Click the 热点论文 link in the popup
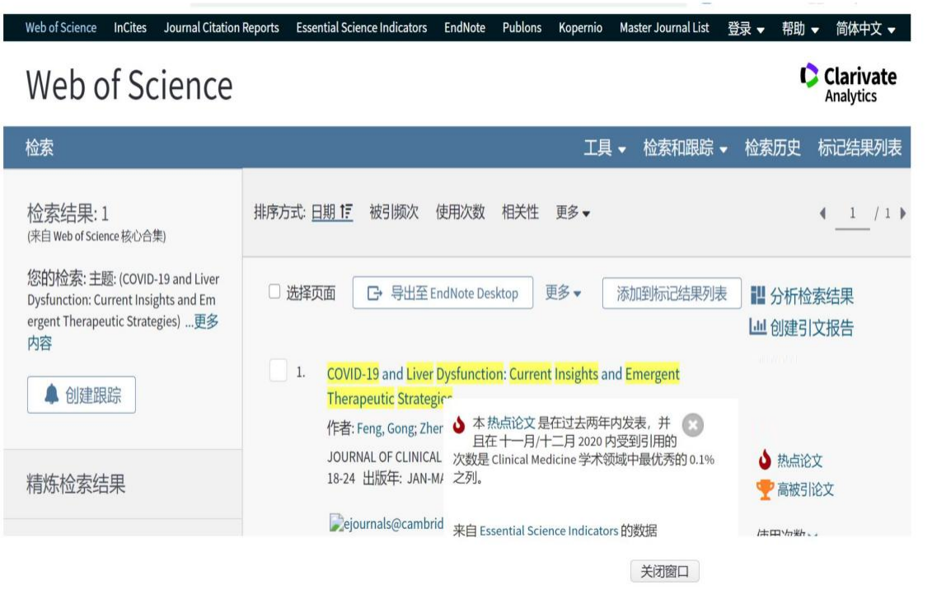Viewport: 932px width, 590px height. [x=511, y=423]
